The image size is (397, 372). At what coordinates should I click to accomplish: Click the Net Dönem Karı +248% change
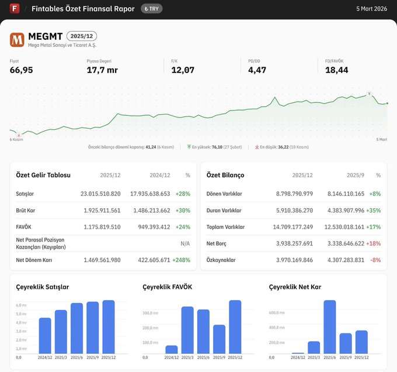(182, 260)
